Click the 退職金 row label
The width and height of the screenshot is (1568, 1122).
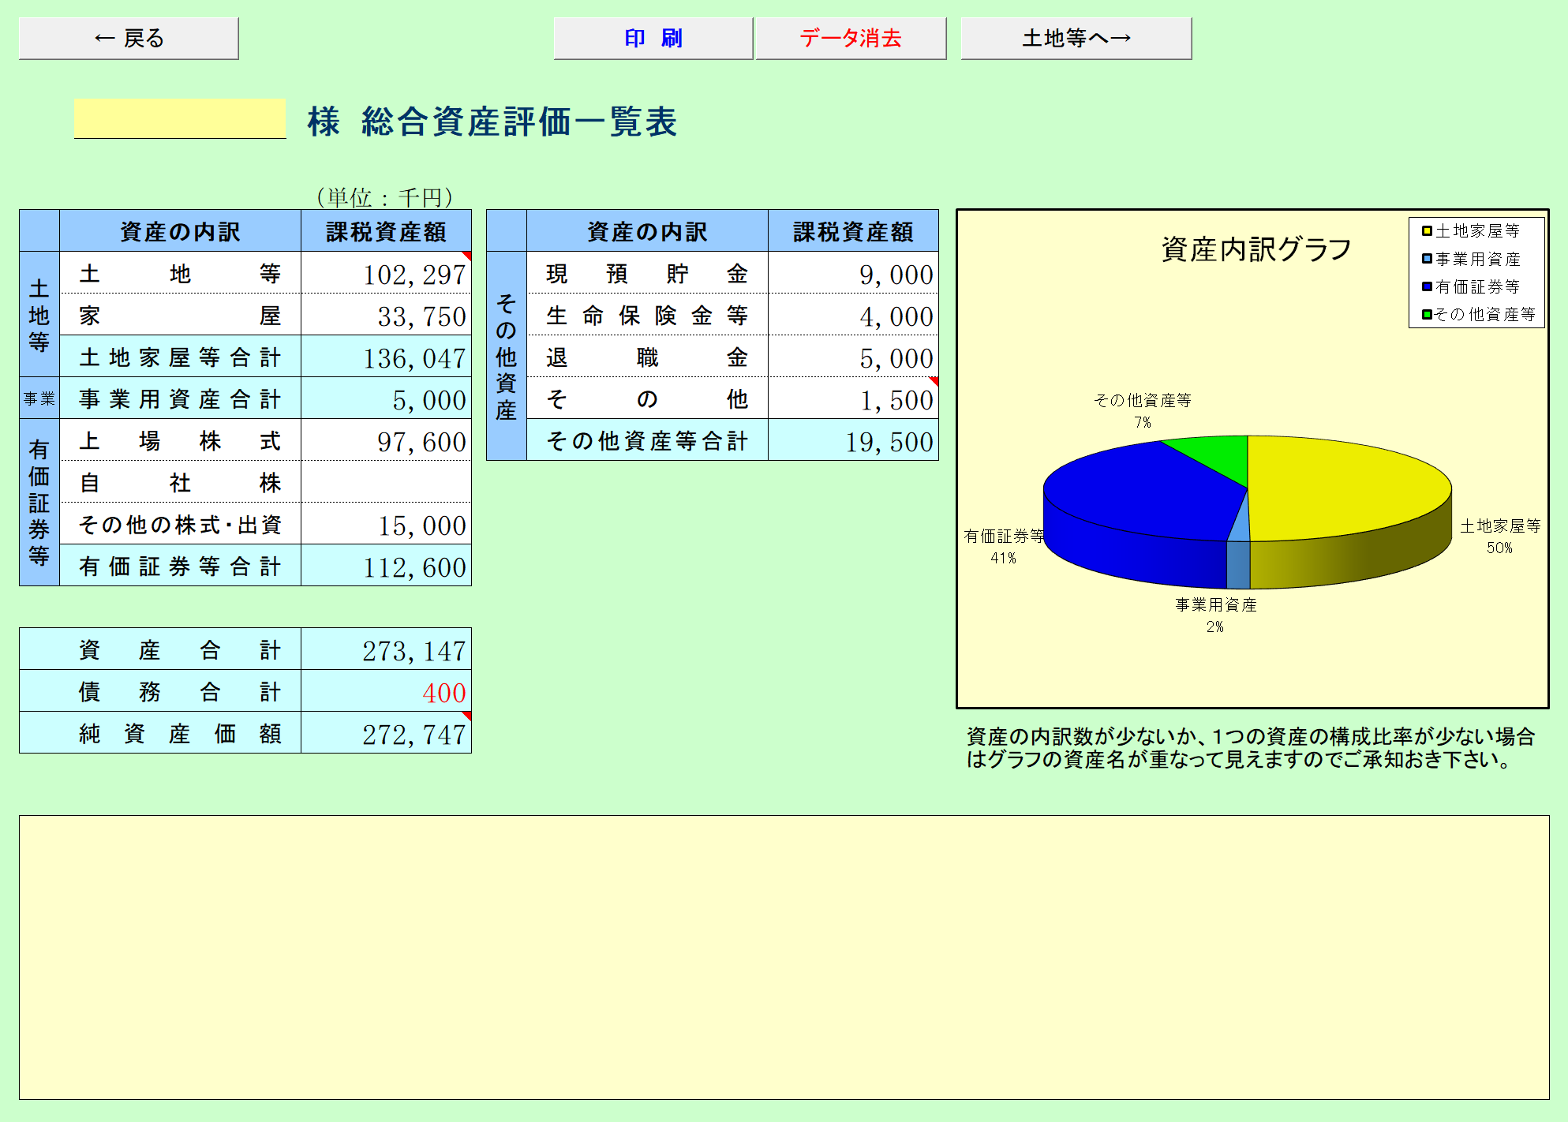(x=647, y=357)
